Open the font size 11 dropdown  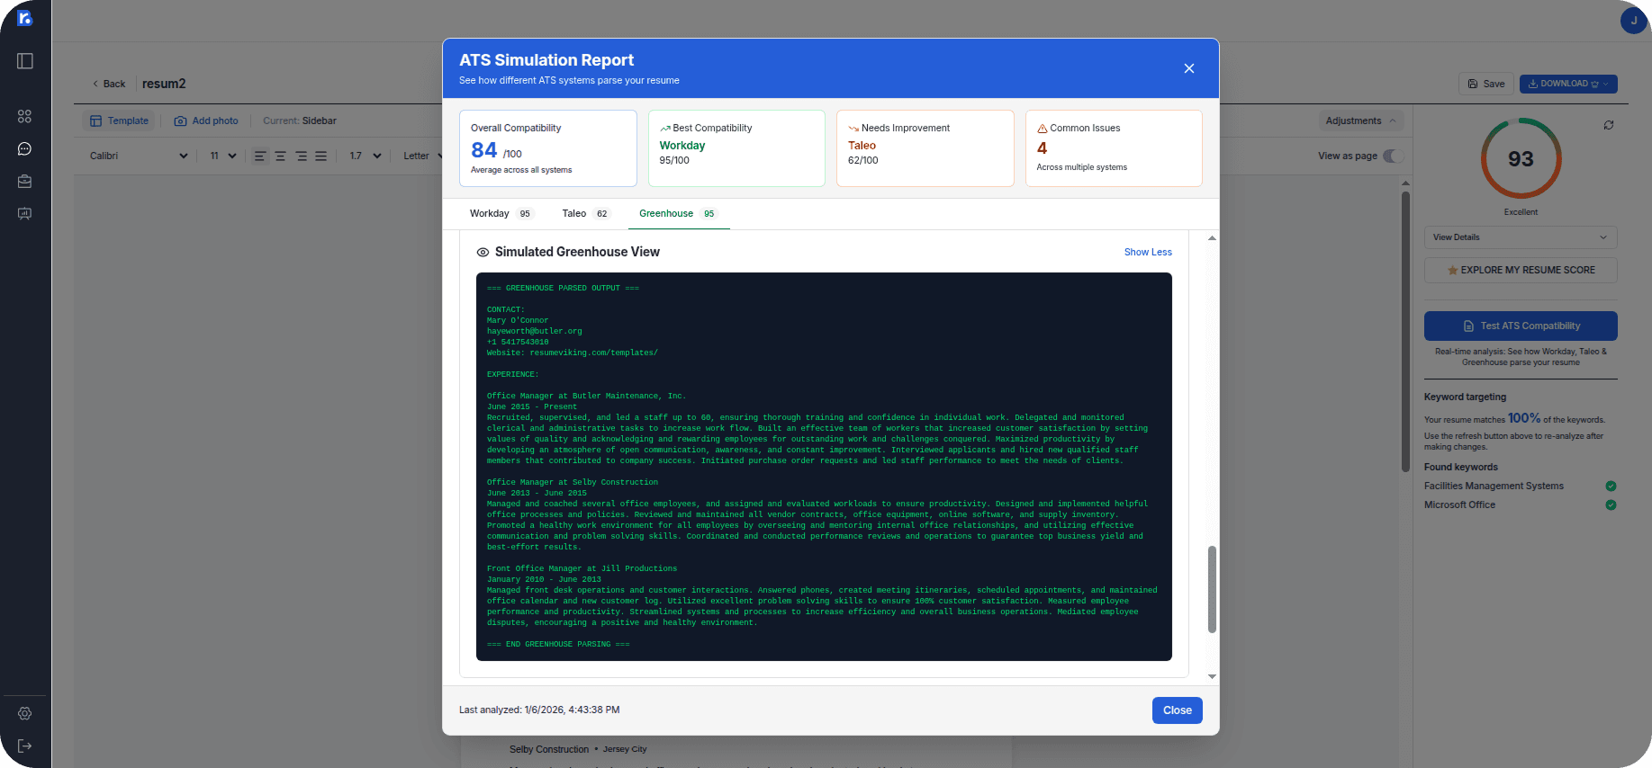click(x=222, y=156)
